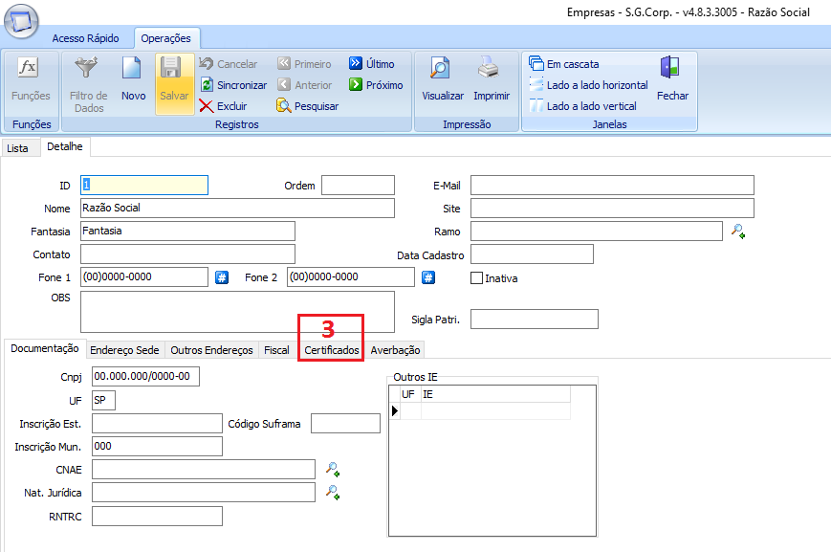
Task: Create a new record with Novo
Action: pyautogui.click(x=133, y=79)
